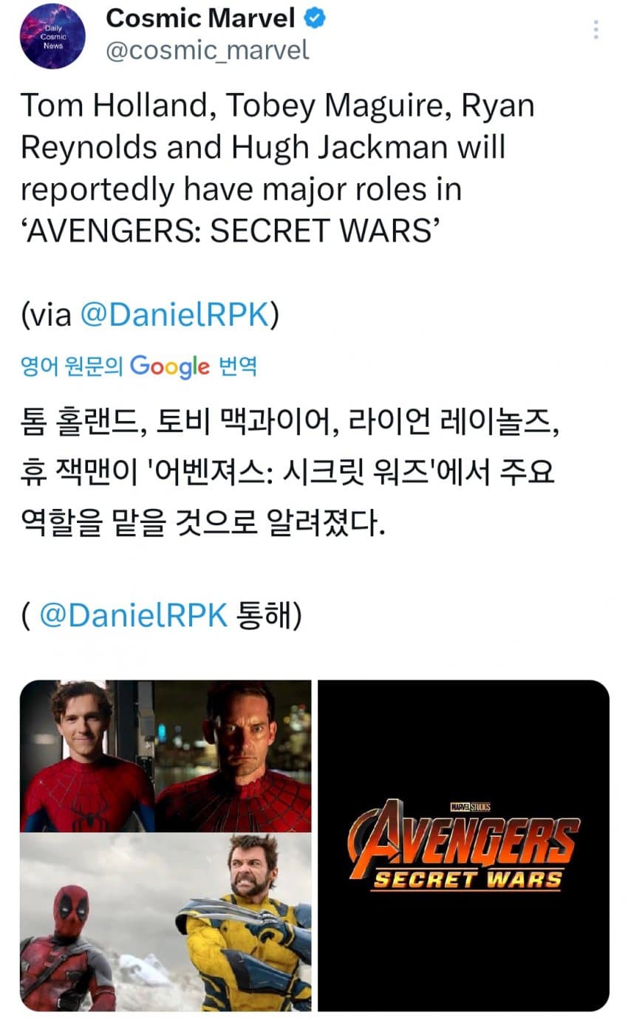Tap the Cosmic Marvel display name
Viewport: 628px width, 1018px height.
200,18
